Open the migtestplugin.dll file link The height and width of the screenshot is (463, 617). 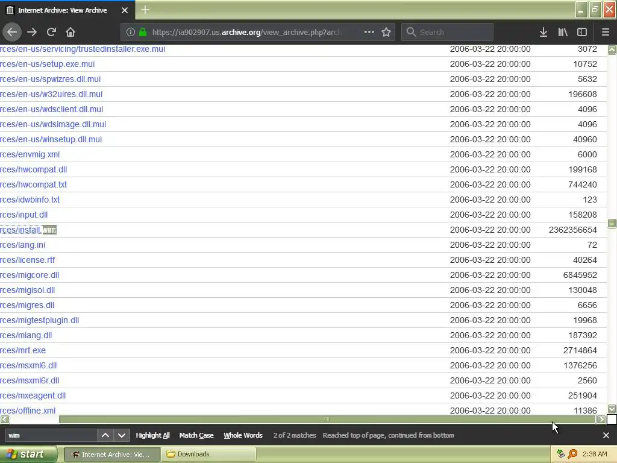pyautogui.click(x=39, y=320)
